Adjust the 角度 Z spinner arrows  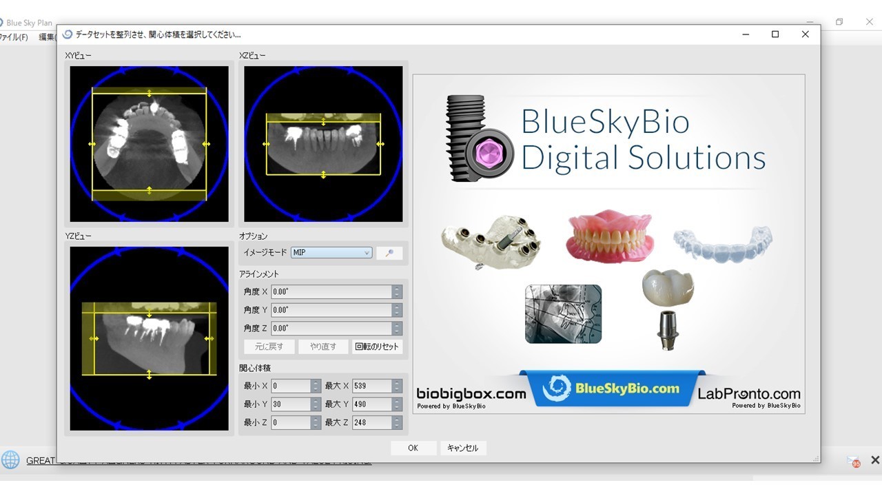tap(397, 329)
